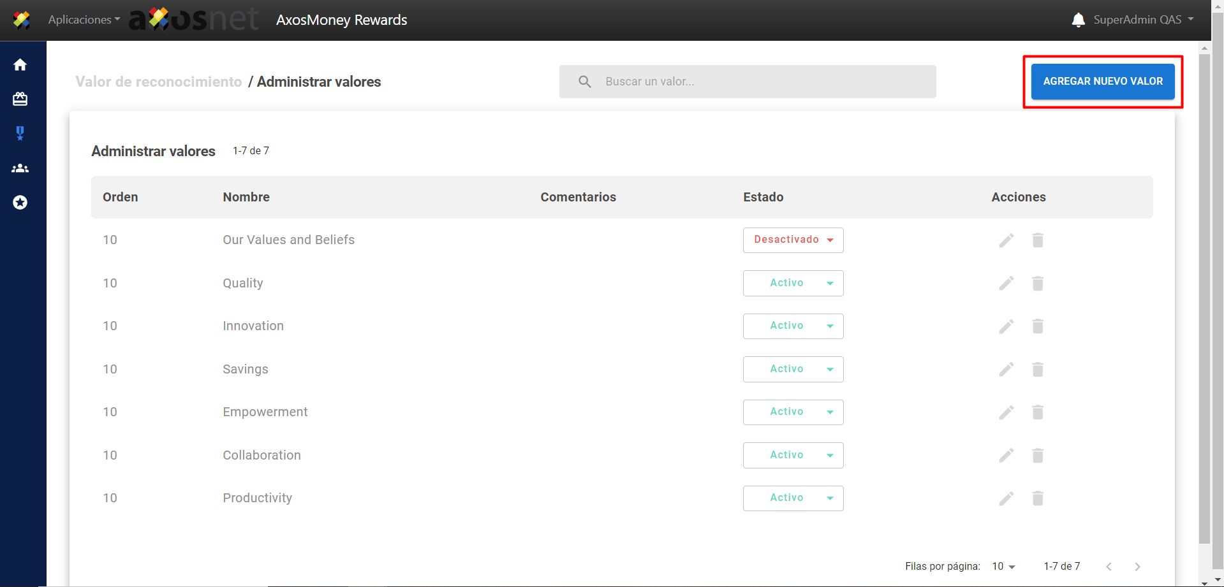
Task: Delete the Innovation value with trash icon
Action: pos(1038,326)
